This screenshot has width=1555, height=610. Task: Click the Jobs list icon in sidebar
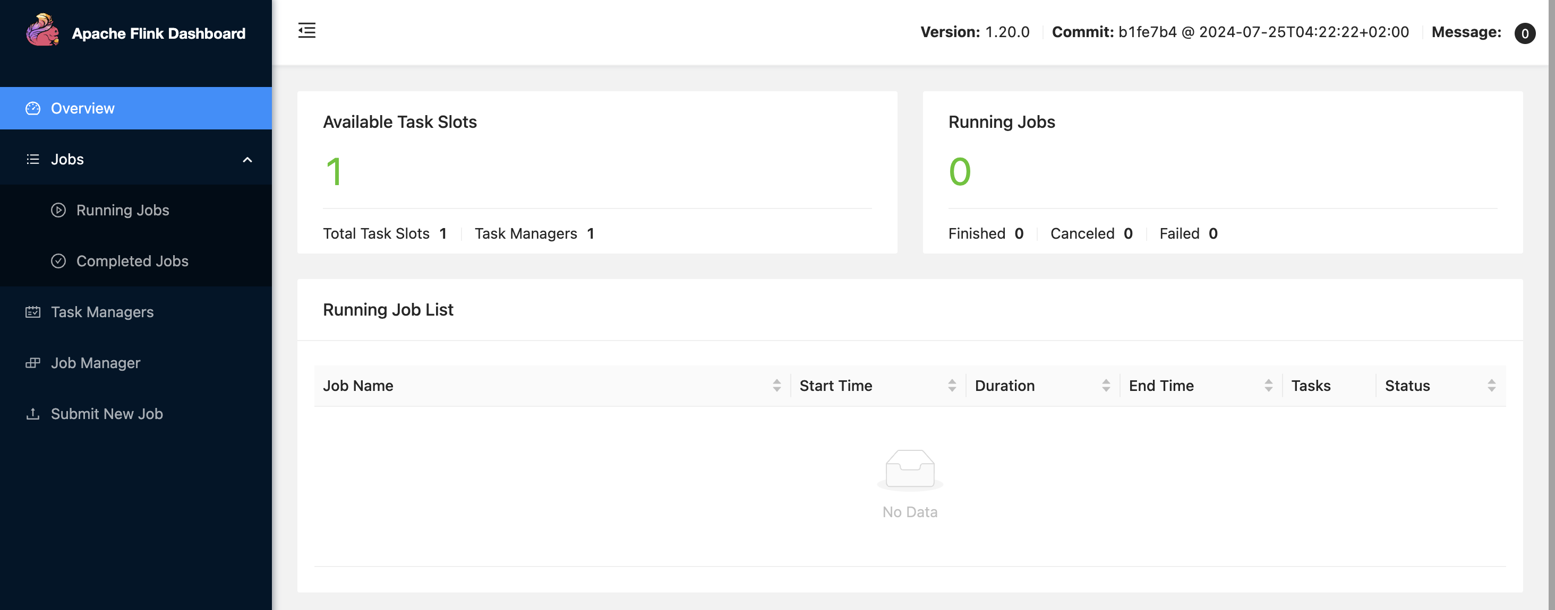coord(32,159)
